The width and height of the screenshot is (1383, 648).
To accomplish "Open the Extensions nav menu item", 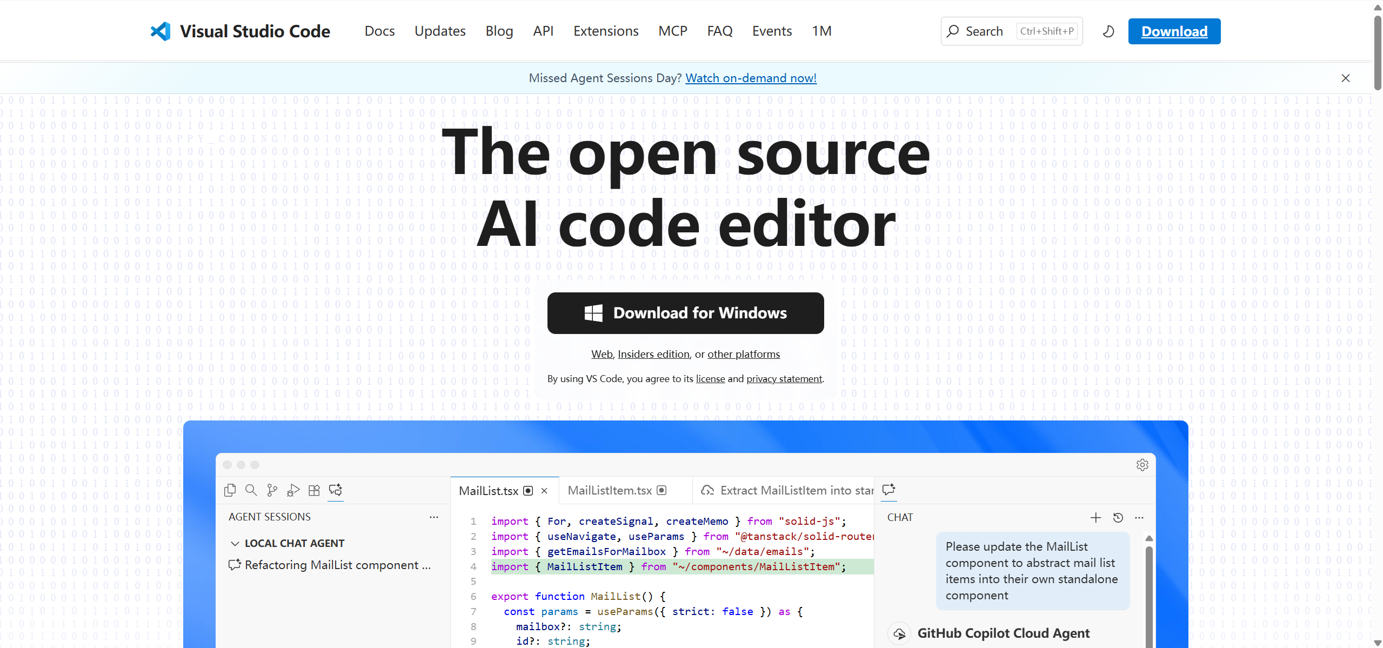I will (605, 31).
